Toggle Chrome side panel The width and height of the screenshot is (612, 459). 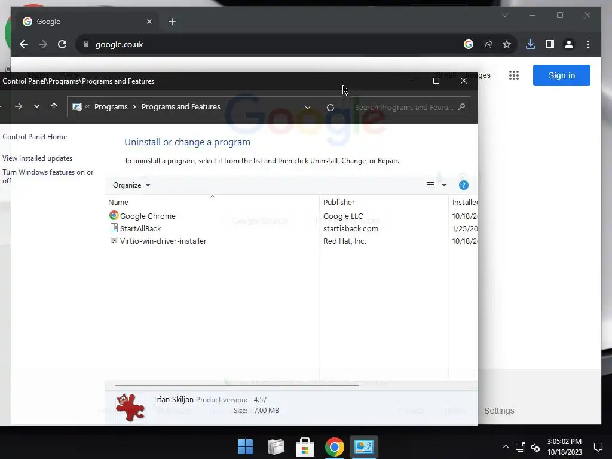coord(550,44)
